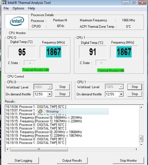The width and height of the screenshot is (148, 165).
Task: Click results vertical scrollbar down arrow
Action: click(x=141, y=145)
